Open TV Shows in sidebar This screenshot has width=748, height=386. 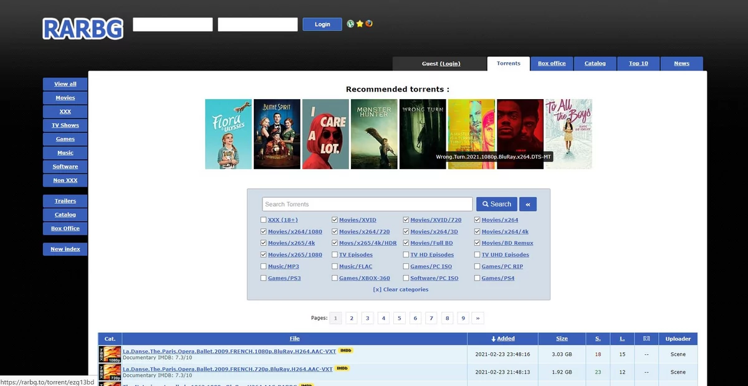65,125
